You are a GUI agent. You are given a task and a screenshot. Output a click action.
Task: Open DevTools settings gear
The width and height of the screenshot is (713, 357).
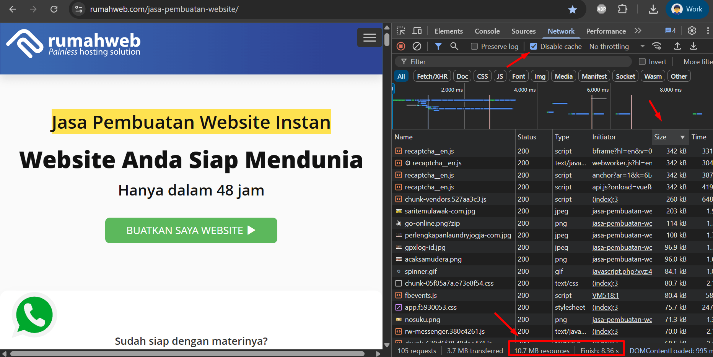click(692, 31)
